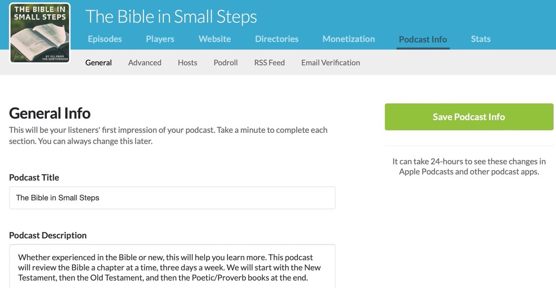The image size is (556, 288).
Task: Click the podcast artwork thumbnail
Action: [x=40, y=33]
